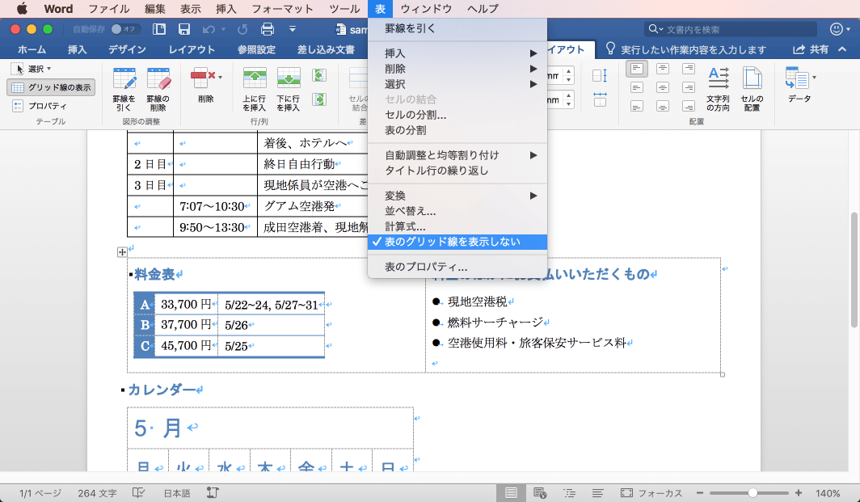Viewport: 860px width, 502px height.
Task: Click the align bottom center icon
Action: [663, 107]
